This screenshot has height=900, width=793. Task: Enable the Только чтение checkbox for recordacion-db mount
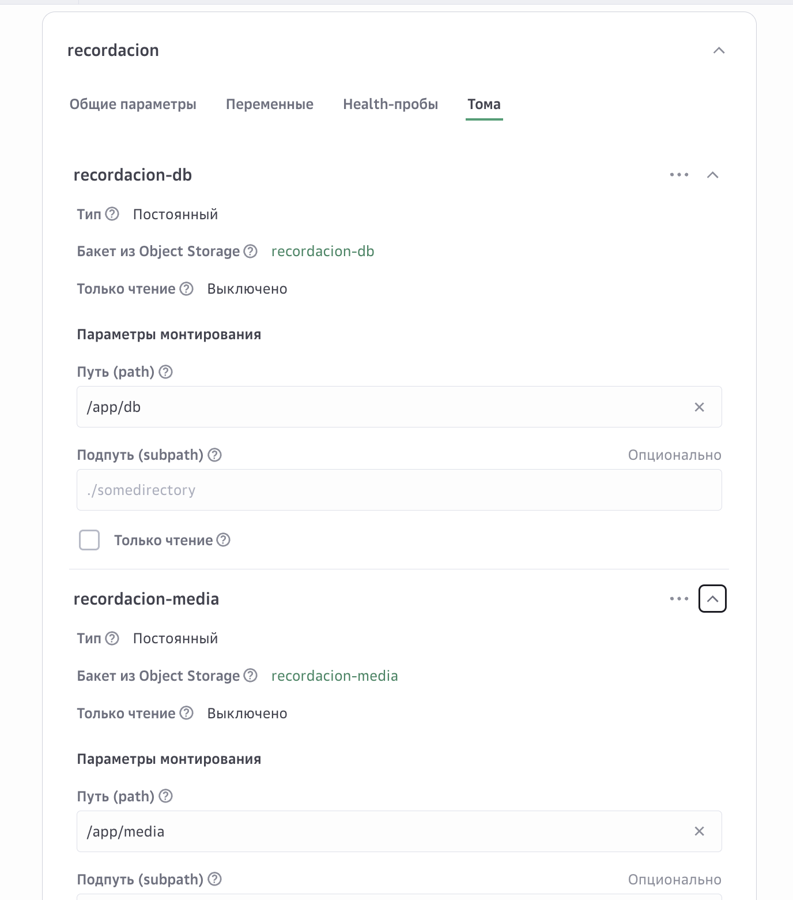click(x=89, y=540)
